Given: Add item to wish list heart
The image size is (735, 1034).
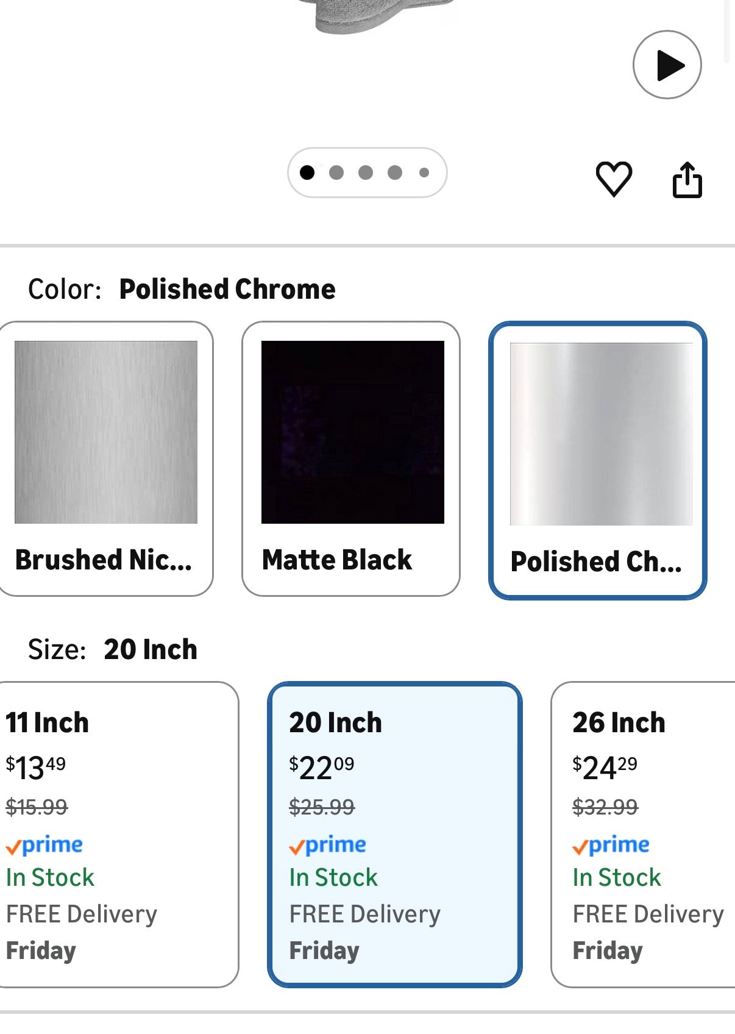Looking at the screenshot, I should click(x=613, y=179).
